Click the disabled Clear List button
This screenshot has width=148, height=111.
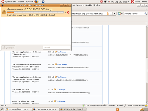pyautogui.click(x=8, y=48)
